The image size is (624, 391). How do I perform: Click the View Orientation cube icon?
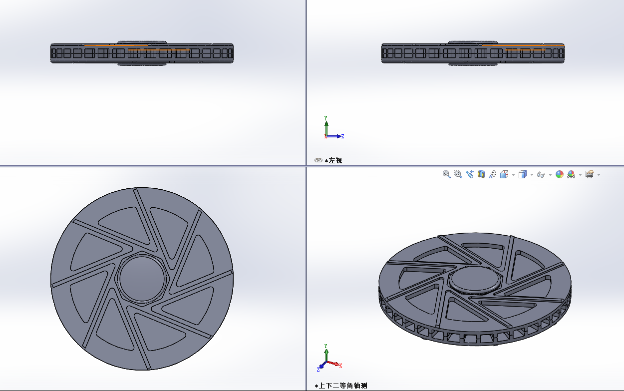(504, 174)
